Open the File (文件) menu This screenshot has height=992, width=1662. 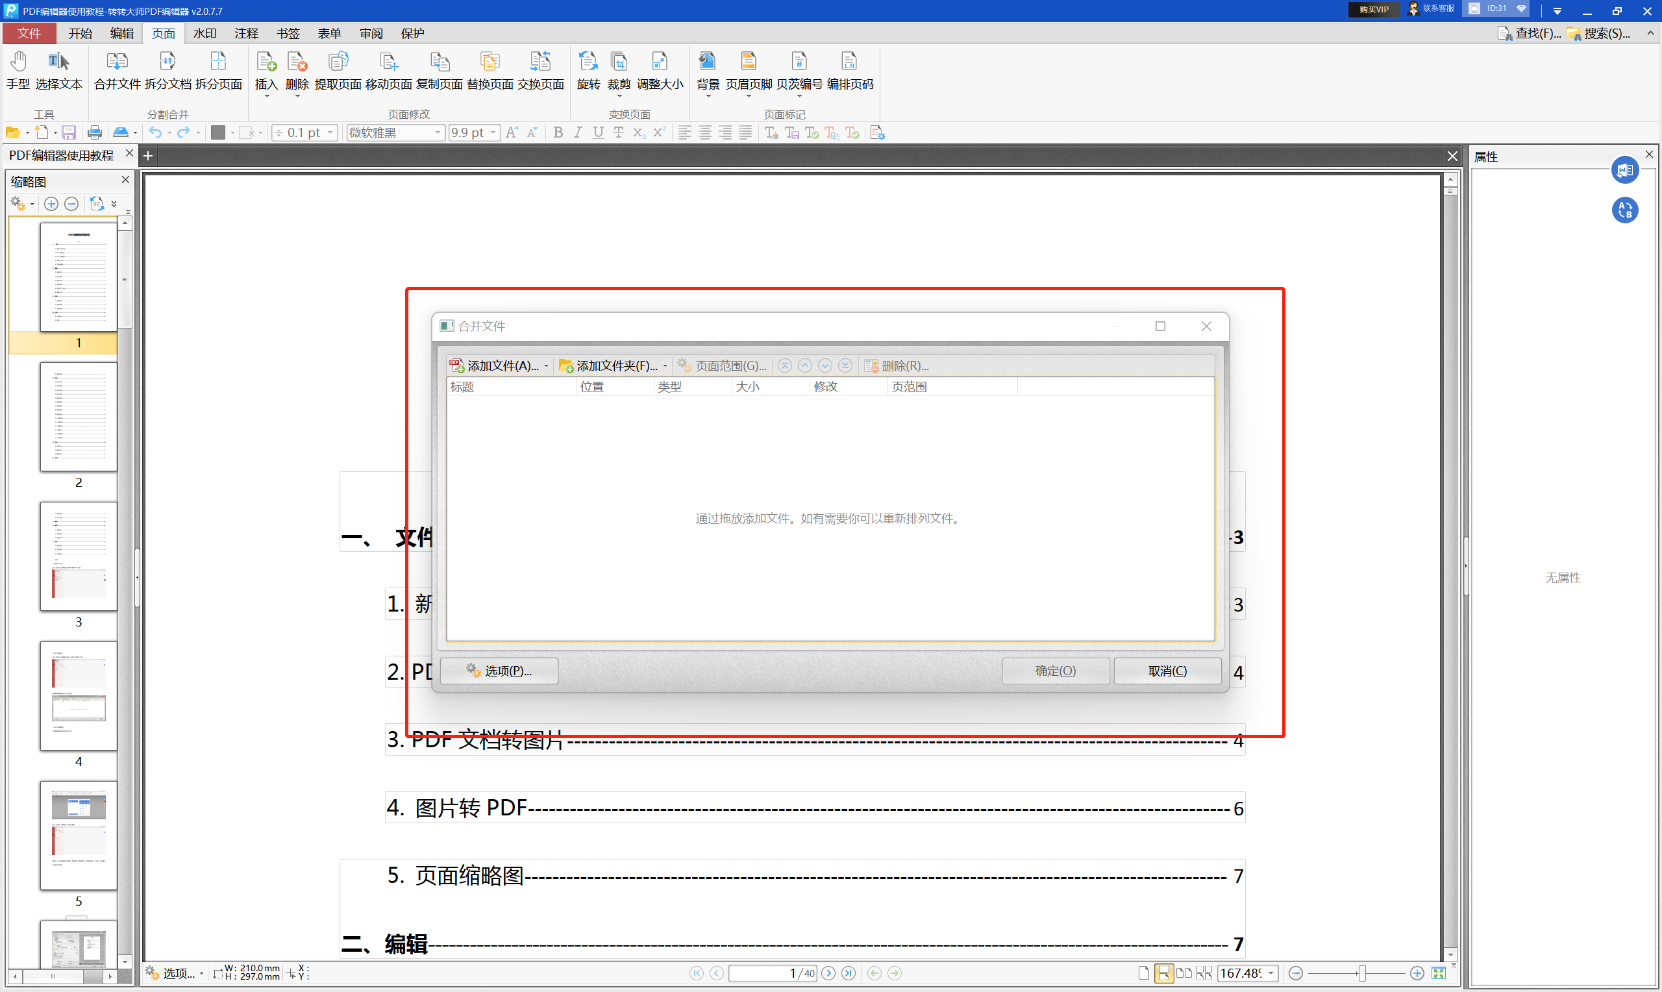pyautogui.click(x=29, y=33)
